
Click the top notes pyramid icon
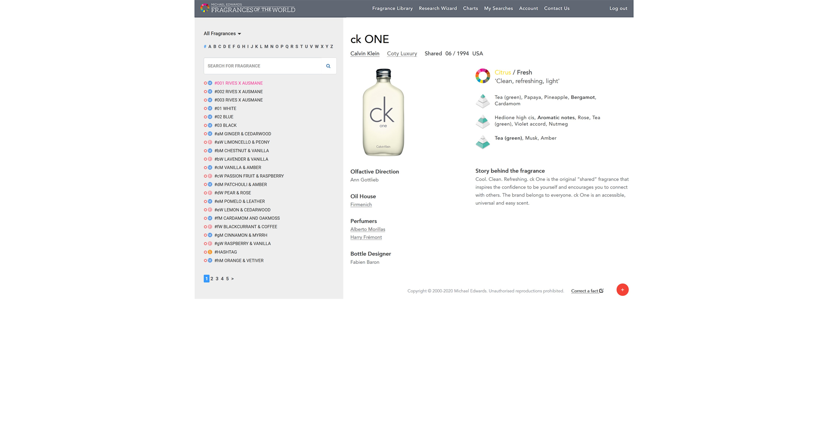482,101
